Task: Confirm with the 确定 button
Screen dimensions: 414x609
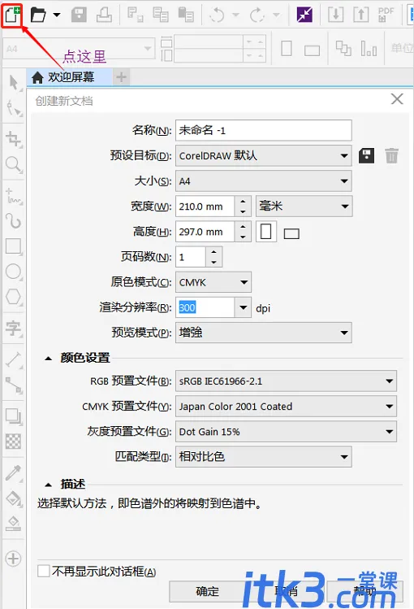Action: click(x=207, y=592)
